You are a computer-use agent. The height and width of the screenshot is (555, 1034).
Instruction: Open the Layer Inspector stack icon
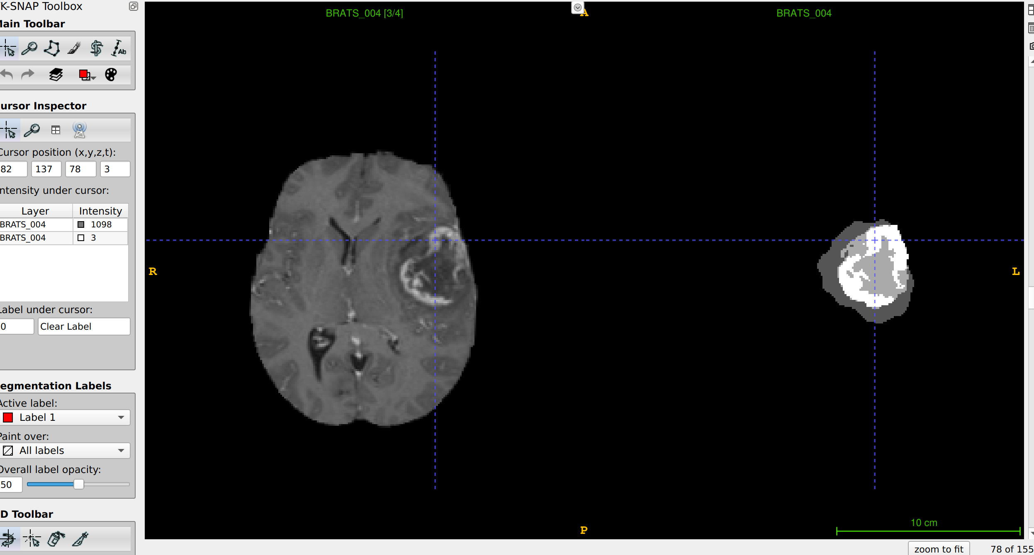click(x=56, y=75)
